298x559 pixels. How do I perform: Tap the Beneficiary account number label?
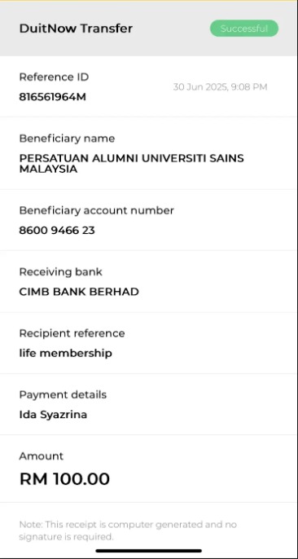click(97, 211)
